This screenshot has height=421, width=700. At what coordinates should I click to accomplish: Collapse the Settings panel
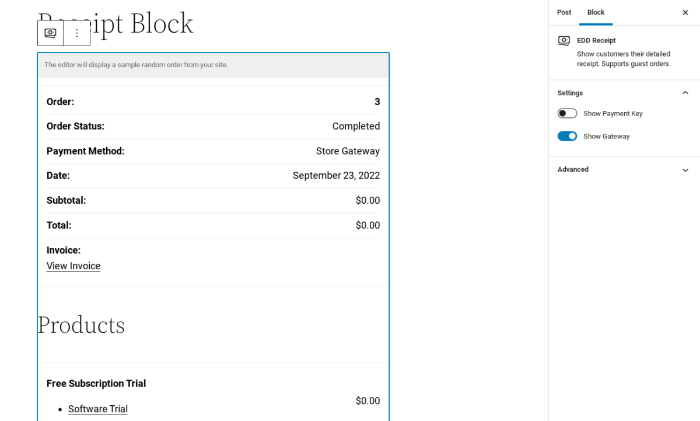click(685, 93)
